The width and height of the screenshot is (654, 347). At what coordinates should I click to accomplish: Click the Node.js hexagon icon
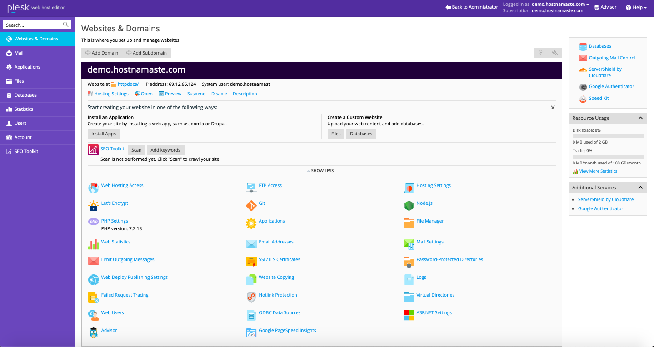click(x=409, y=206)
